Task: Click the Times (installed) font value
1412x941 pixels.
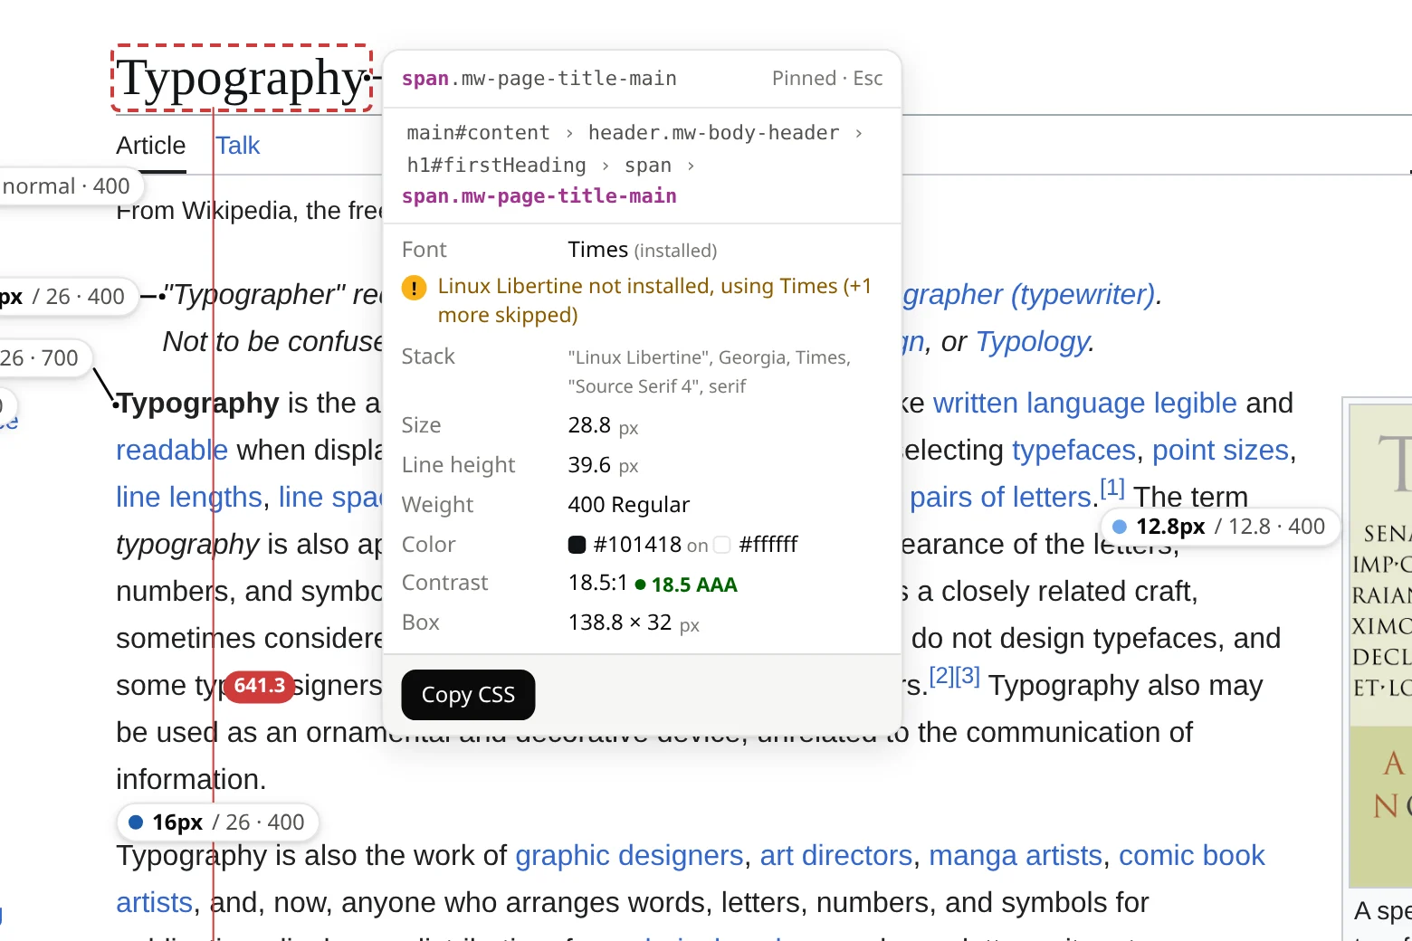Action: tap(643, 250)
